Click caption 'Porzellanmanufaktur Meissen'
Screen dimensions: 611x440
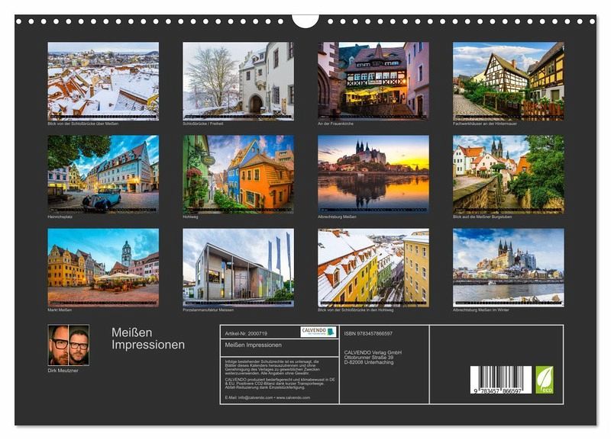(208, 310)
